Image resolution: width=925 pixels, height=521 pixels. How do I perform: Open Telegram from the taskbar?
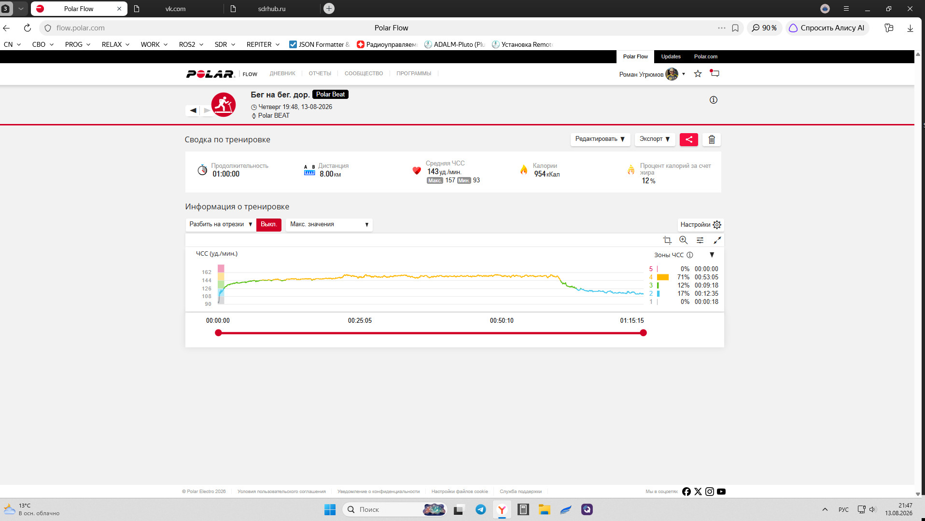[x=481, y=509]
